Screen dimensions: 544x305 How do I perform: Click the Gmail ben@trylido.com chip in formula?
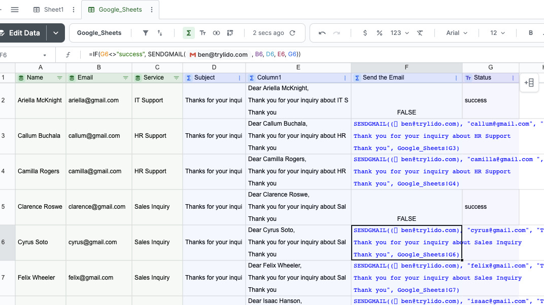(x=219, y=54)
